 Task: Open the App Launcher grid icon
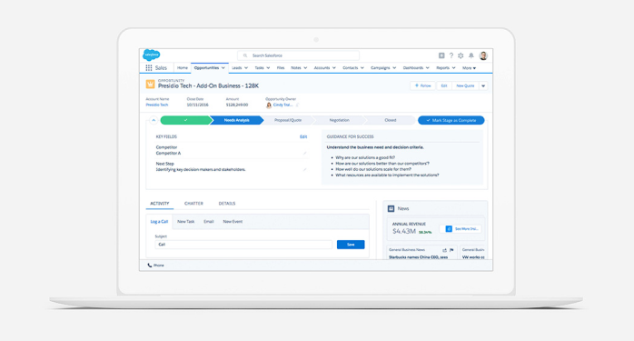click(149, 68)
